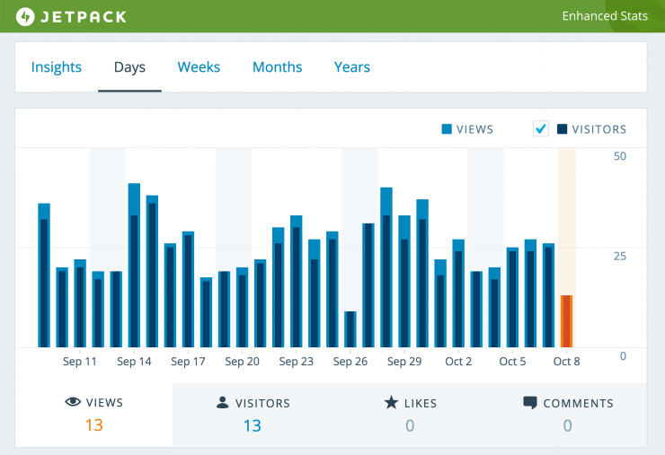Toggle the Visitors checkbox in legend
Viewport: 665px width, 455px height.
click(541, 129)
